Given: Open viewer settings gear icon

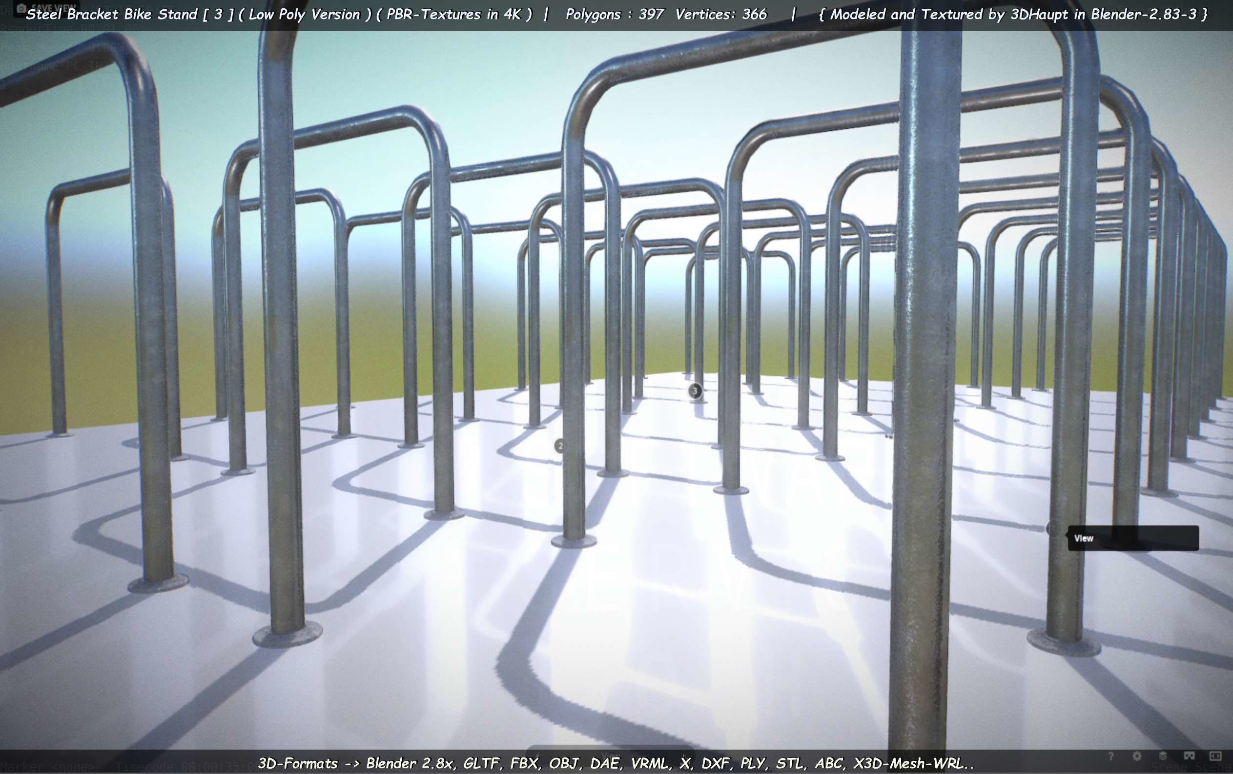Looking at the screenshot, I should point(1137,756).
